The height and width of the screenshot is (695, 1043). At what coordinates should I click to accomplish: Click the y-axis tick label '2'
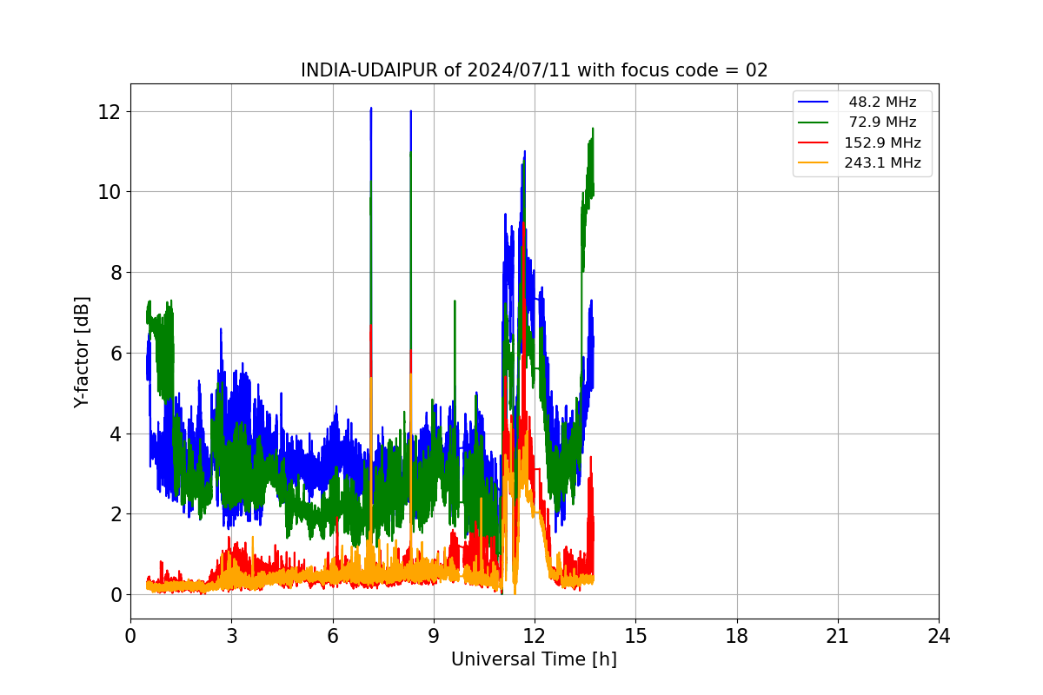(116, 514)
